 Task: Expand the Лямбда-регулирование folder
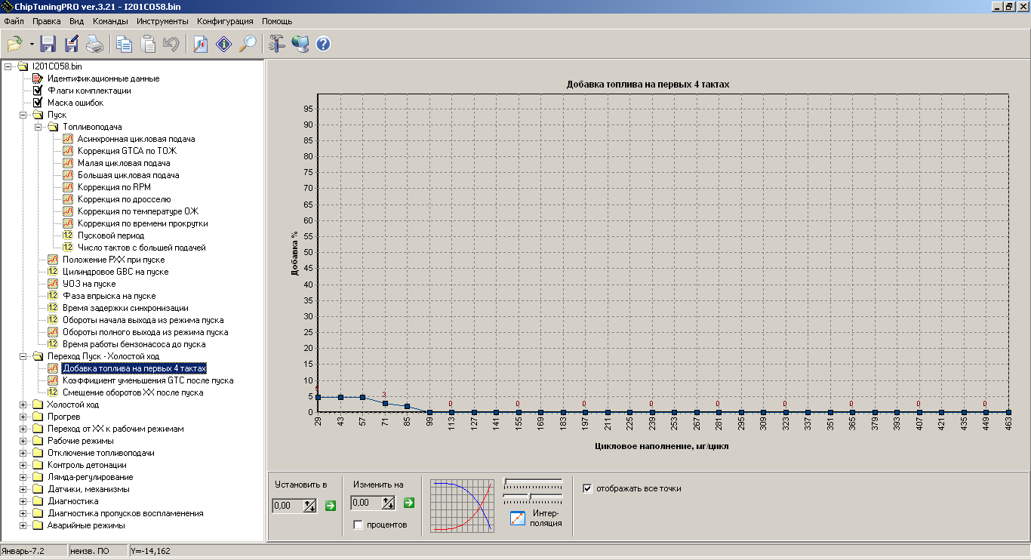(23, 477)
